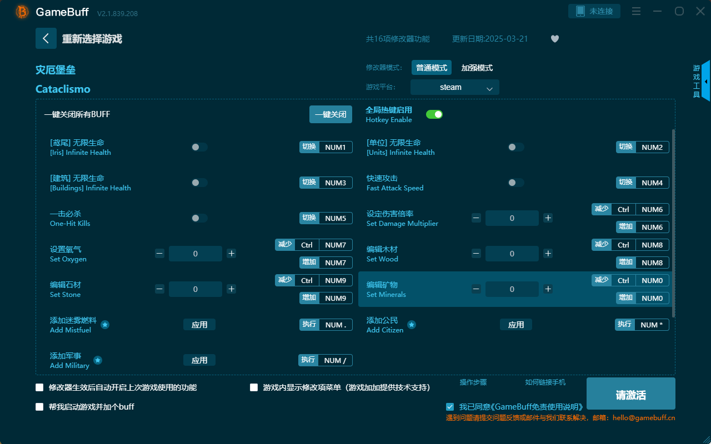Turn on Fast Attack Speed
The width and height of the screenshot is (711, 444).
[x=515, y=183]
